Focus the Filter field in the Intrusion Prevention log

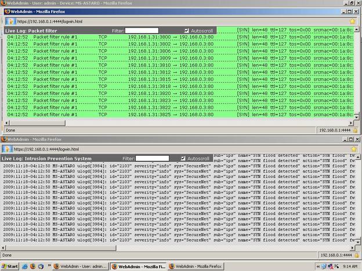pos(153,159)
